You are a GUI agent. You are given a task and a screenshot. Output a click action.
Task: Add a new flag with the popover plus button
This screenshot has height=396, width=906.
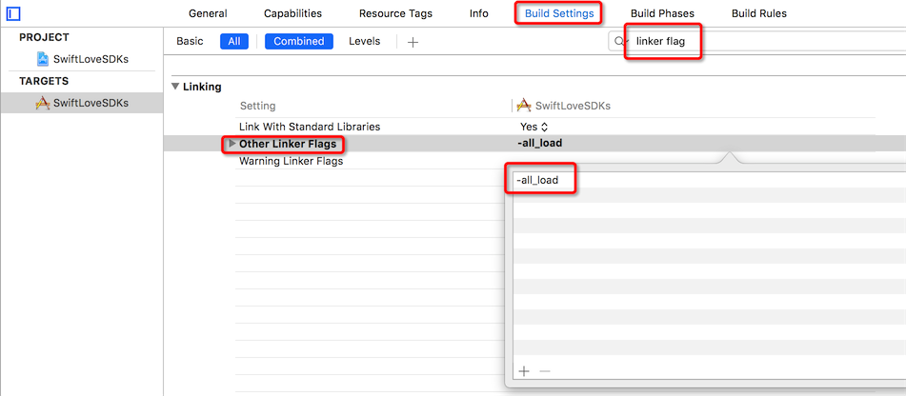point(524,371)
